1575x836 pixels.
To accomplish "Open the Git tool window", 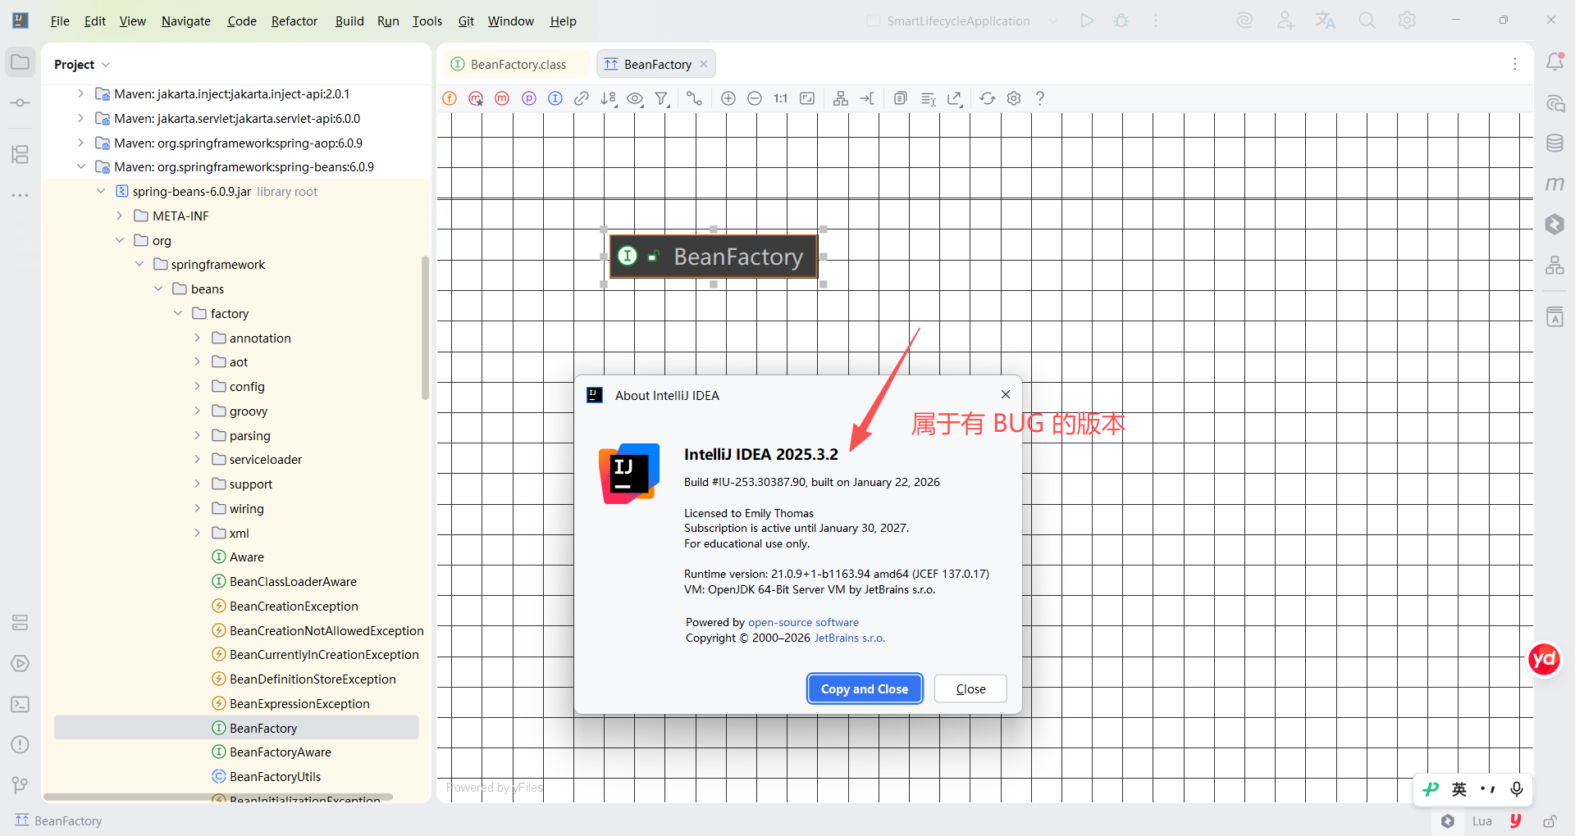I will click(x=21, y=785).
